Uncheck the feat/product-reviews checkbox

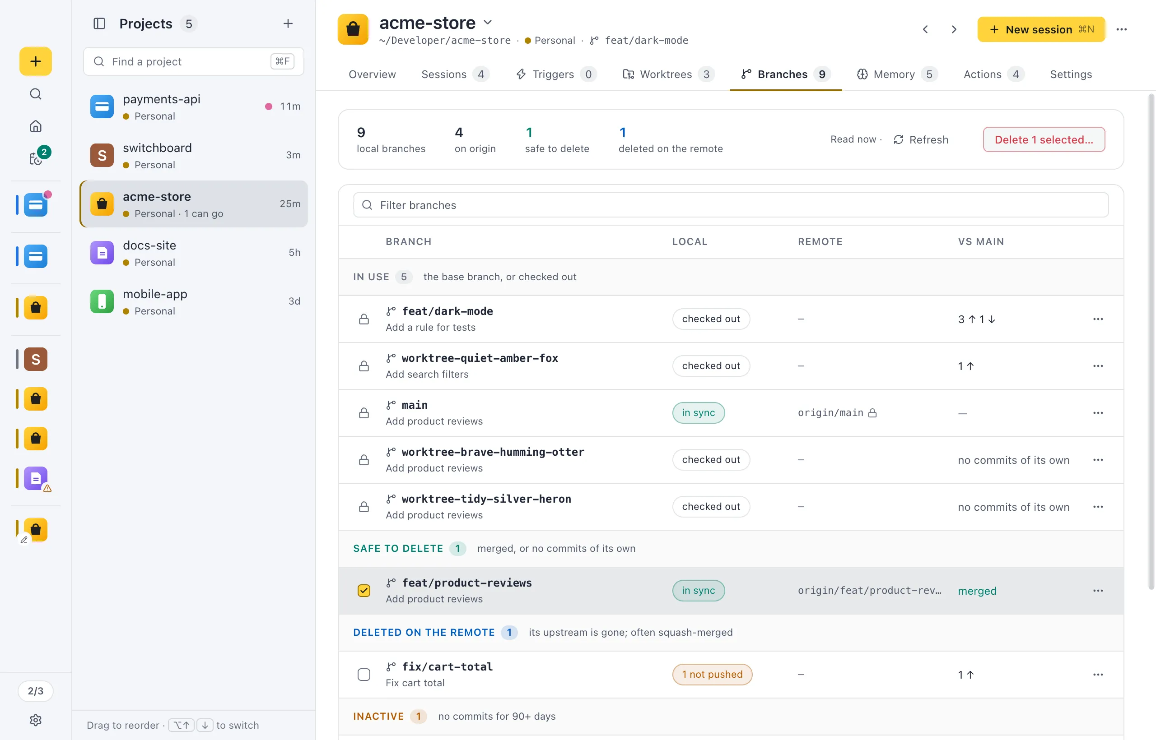click(x=364, y=591)
